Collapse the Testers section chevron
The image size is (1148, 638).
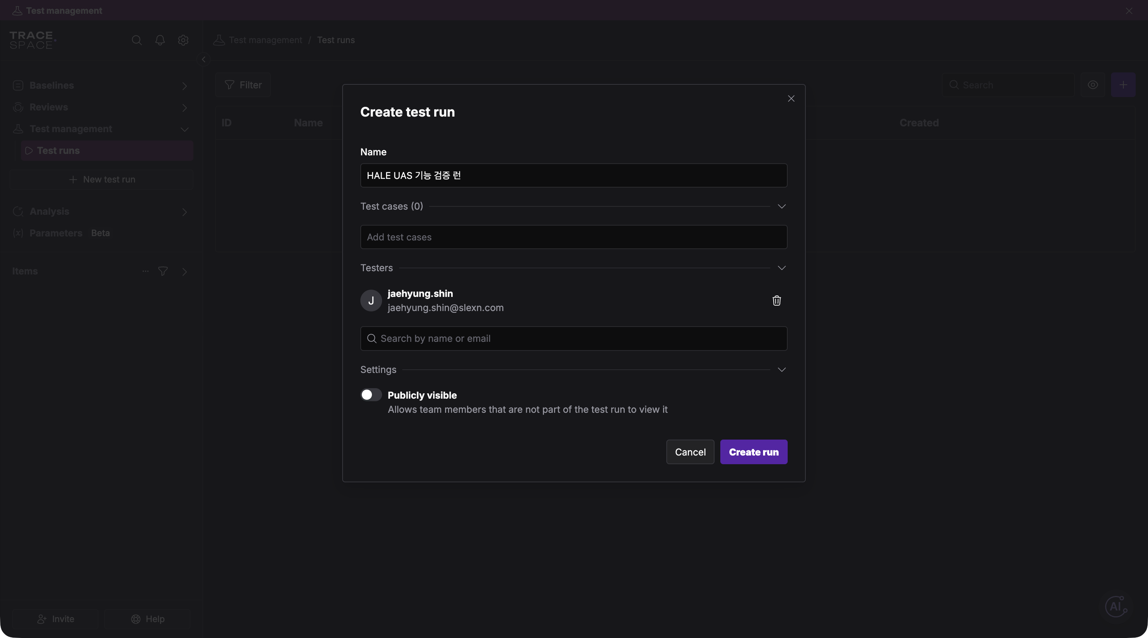782,268
